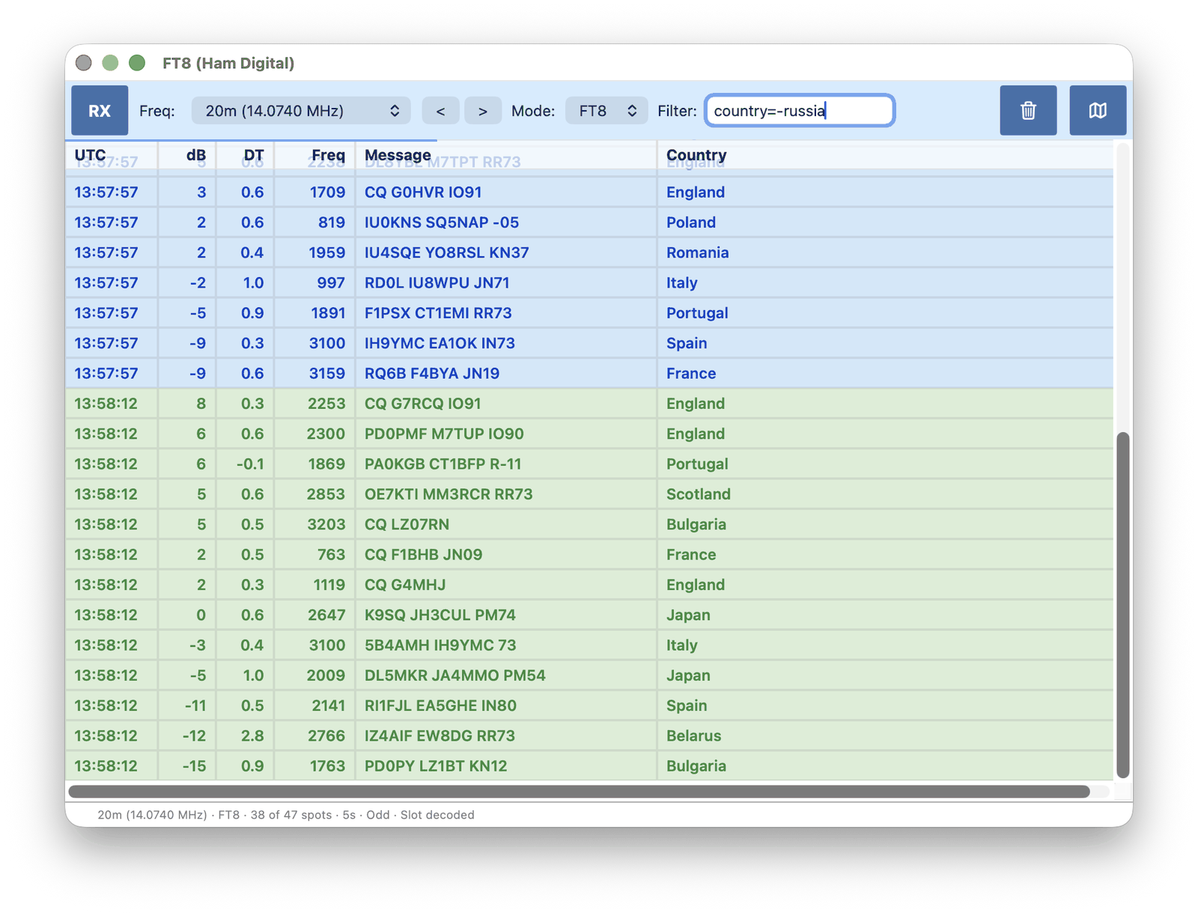
Task: Select message CQ G4MHJ
Action: tap(405, 585)
